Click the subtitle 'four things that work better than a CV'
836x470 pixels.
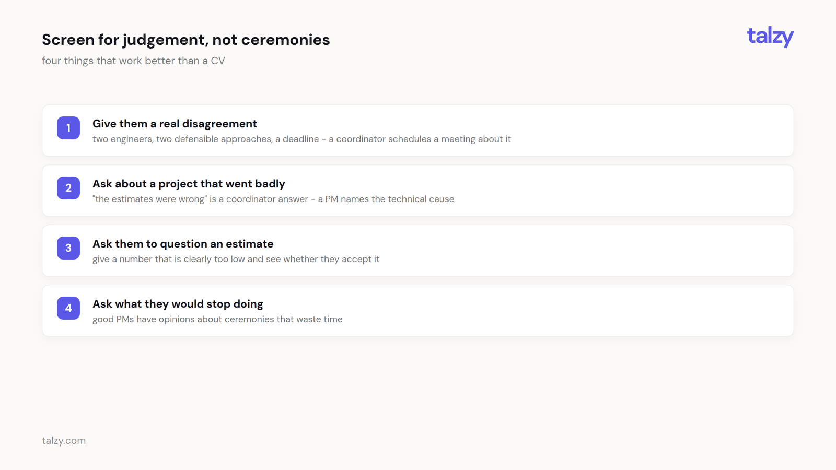133,61
